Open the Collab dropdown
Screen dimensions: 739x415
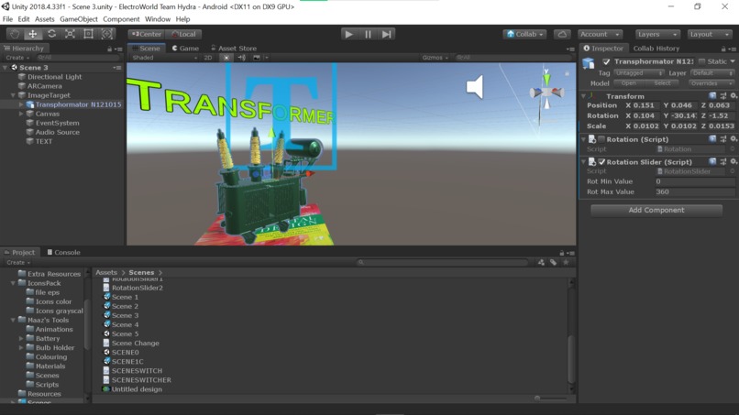(x=525, y=35)
